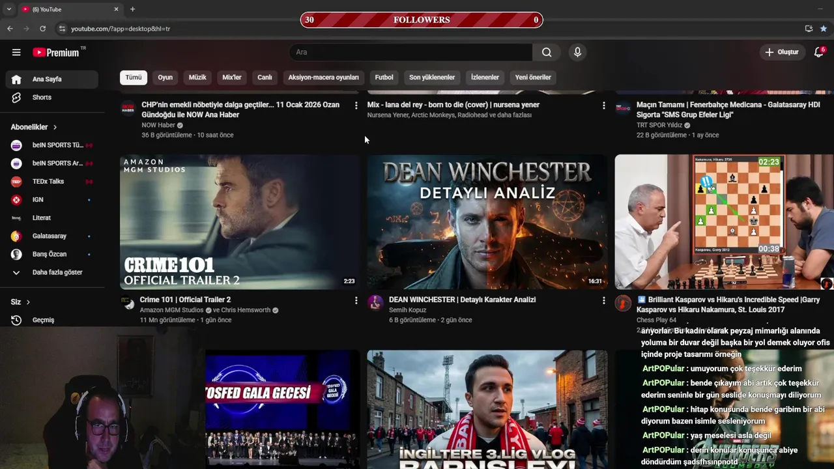Open options for DEAN WINCHESTER video
Screen dimensions: 834x469
tap(603, 300)
